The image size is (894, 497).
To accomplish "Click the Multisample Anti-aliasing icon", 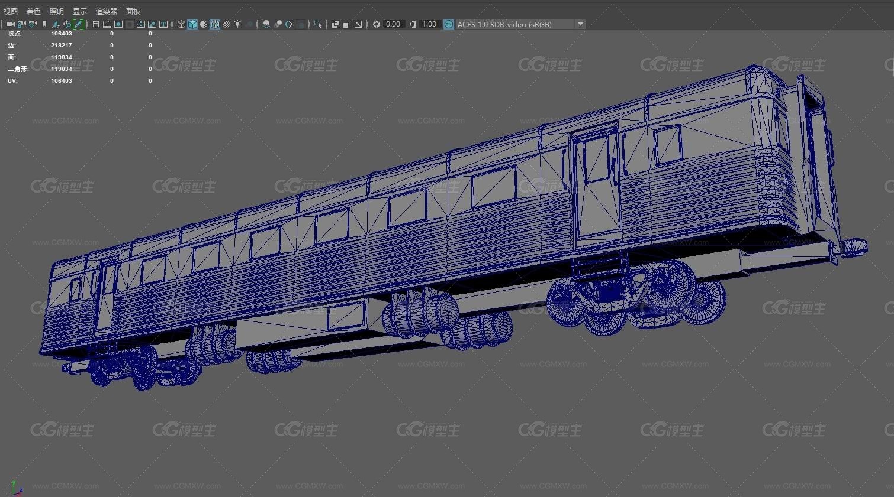I will click(x=289, y=24).
